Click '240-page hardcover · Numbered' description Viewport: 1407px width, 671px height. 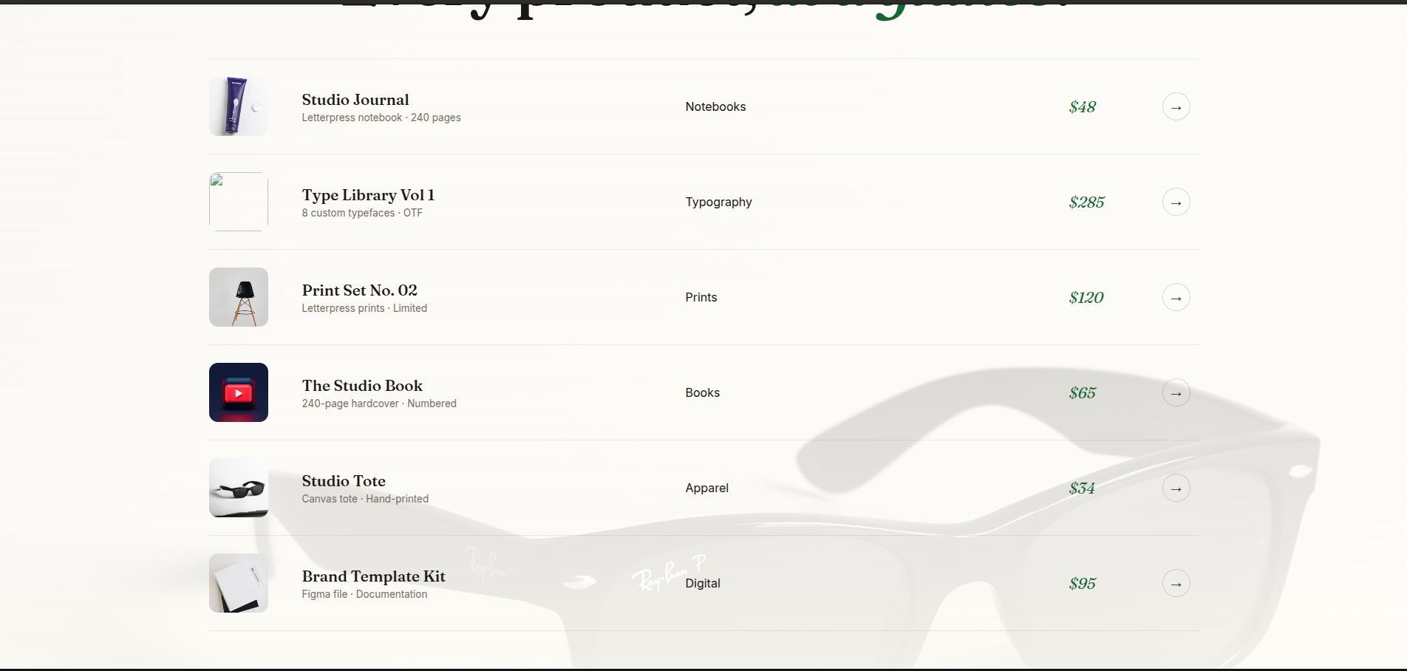pyautogui.click(x=379, y=403)
